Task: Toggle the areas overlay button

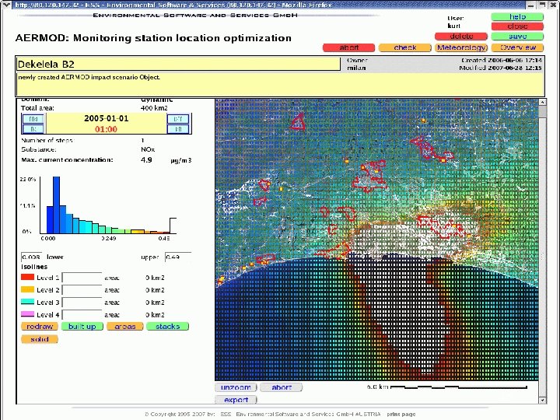Action: coord(125,327)
